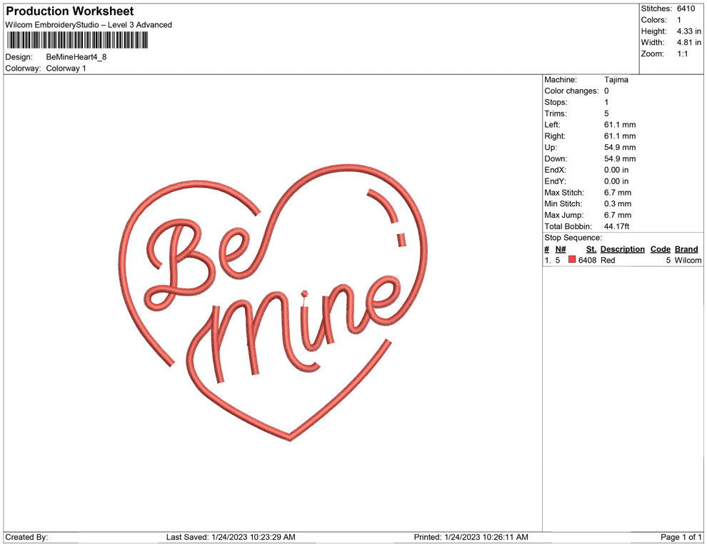Click the Red description in stop sequence
The width and height of the screenshot is (707, 544).
pyautogui.click(x=608, y=260)
